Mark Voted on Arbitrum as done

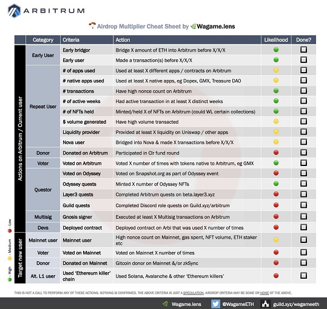(303, 163)
